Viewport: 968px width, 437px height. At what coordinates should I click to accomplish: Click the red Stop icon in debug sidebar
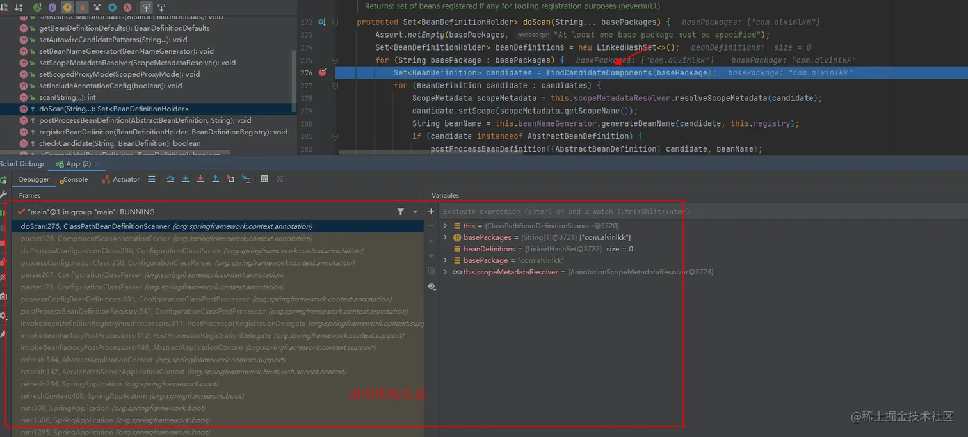point(3,243)
